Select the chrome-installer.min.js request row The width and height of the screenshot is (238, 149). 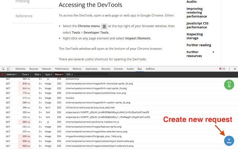point(119,122)
